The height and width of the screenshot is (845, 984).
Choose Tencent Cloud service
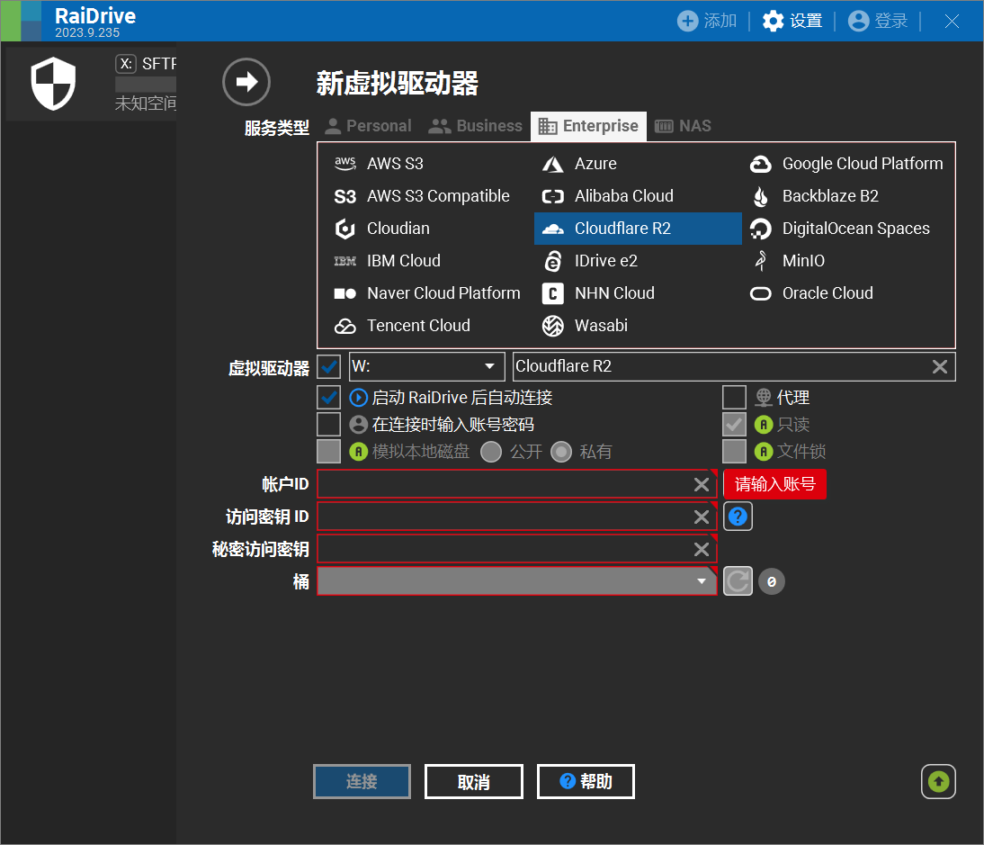[402, 326]
